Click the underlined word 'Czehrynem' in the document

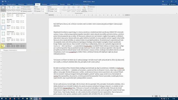click(x=120, y=68)
